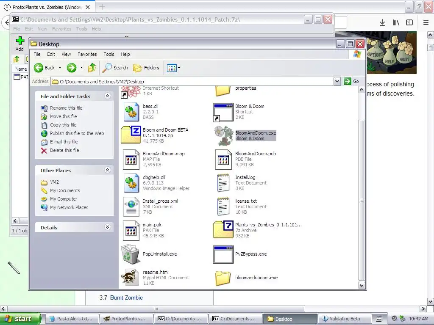The height and width of the screenshot is (325, 434).
Task: Go up one folder level in the Desktop window
Action: tap(92, 68)
